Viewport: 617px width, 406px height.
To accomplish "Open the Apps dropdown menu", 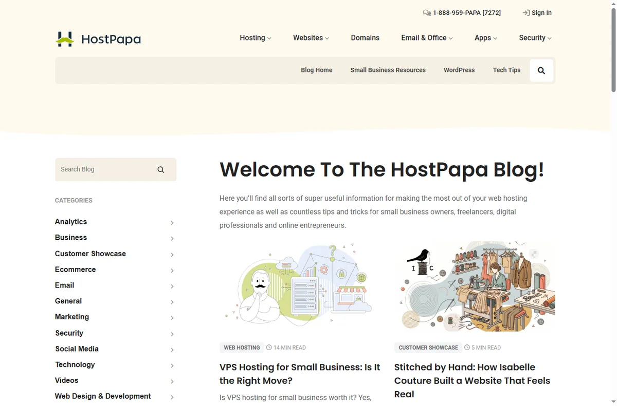I will pyautogui.click(x=486, y=38).
